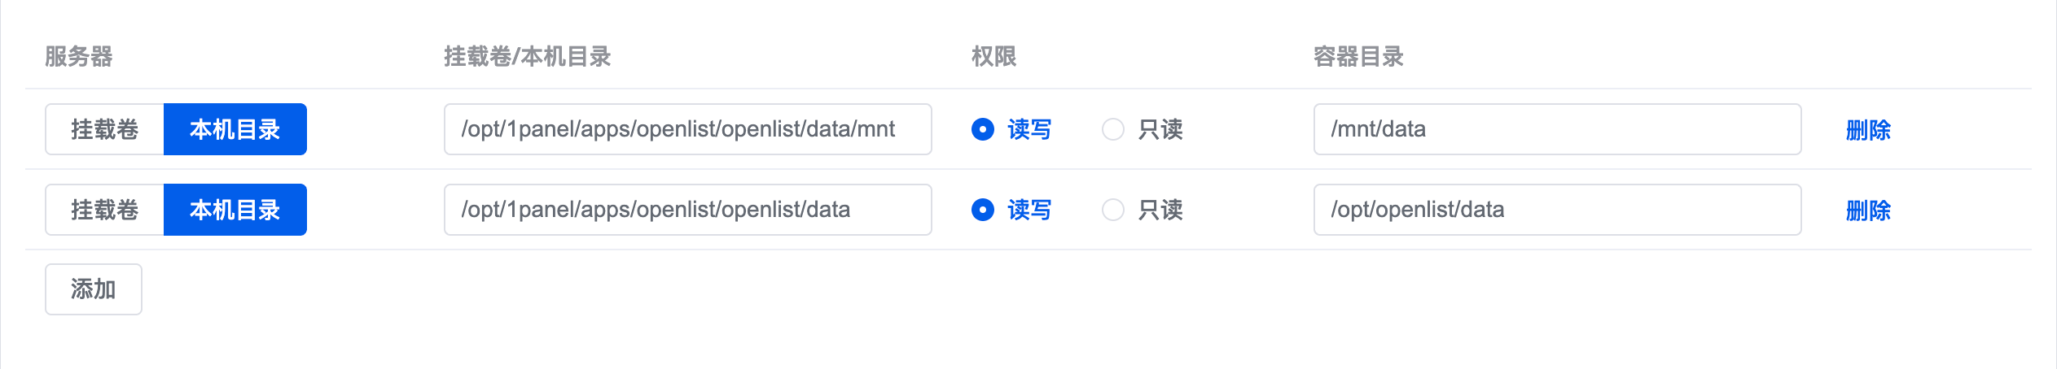Focus the /mnt/data container directory field

pyautogui.click(x=1556, y=129)
